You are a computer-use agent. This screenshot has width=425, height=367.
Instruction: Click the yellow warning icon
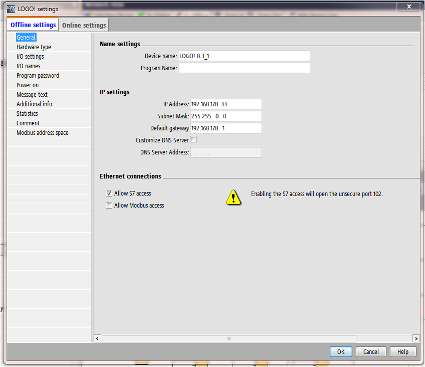point(233,197)
